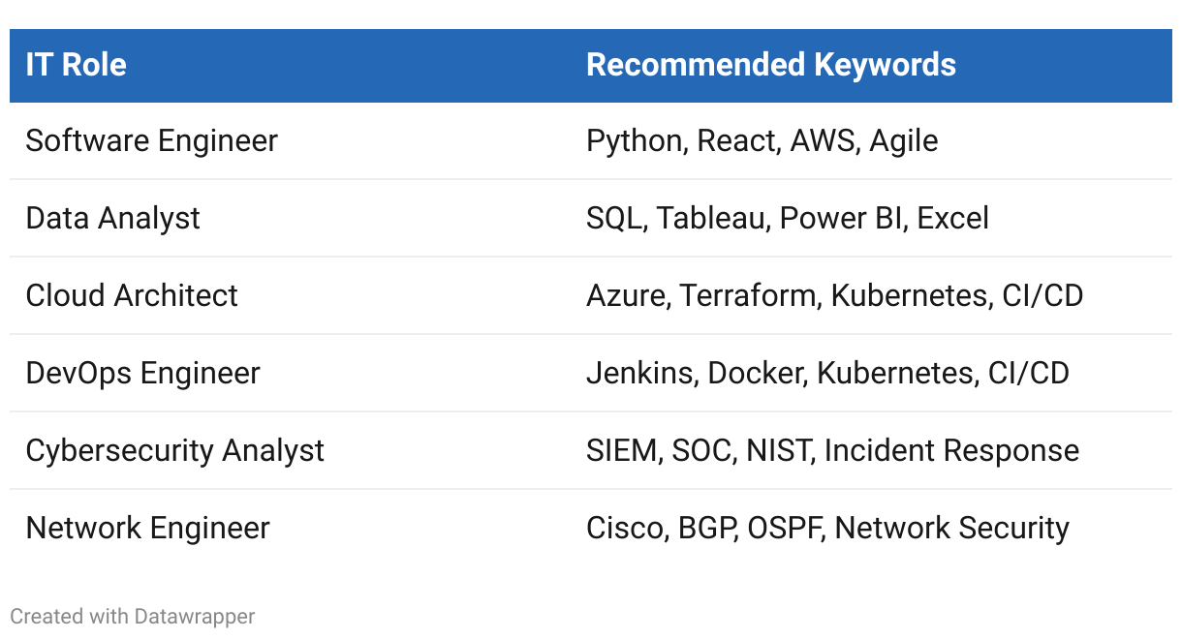The width and height of the screenshot is (1182, 639).
Task: Click the "Jenkins" keyword text
Action: [639, 373]
